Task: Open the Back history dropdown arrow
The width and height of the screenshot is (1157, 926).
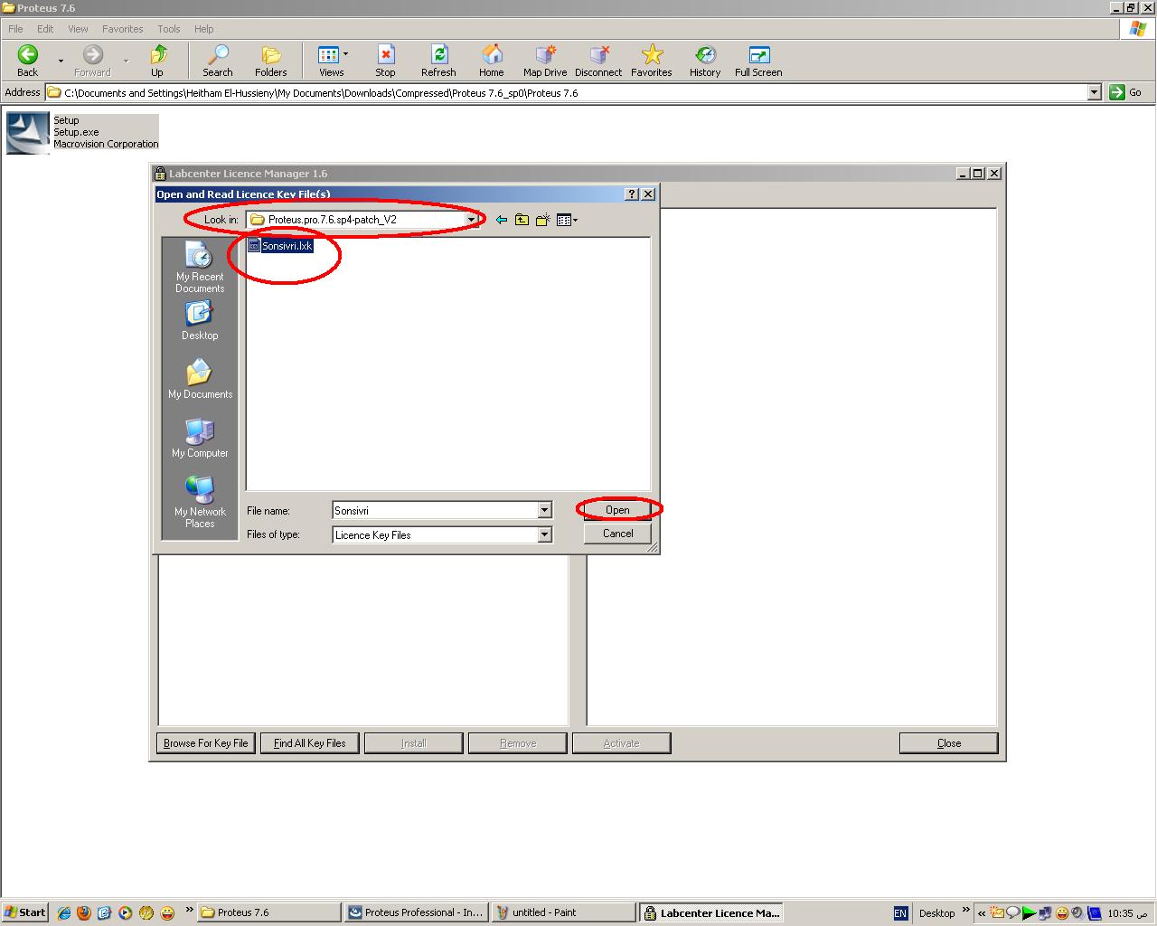Action: [x=61, y=61]
